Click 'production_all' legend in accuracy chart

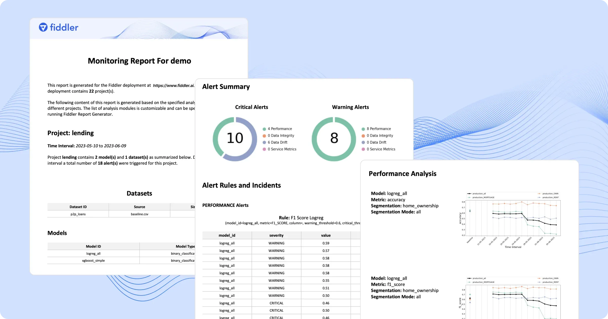pyautogui.click(x=477, y=194)
